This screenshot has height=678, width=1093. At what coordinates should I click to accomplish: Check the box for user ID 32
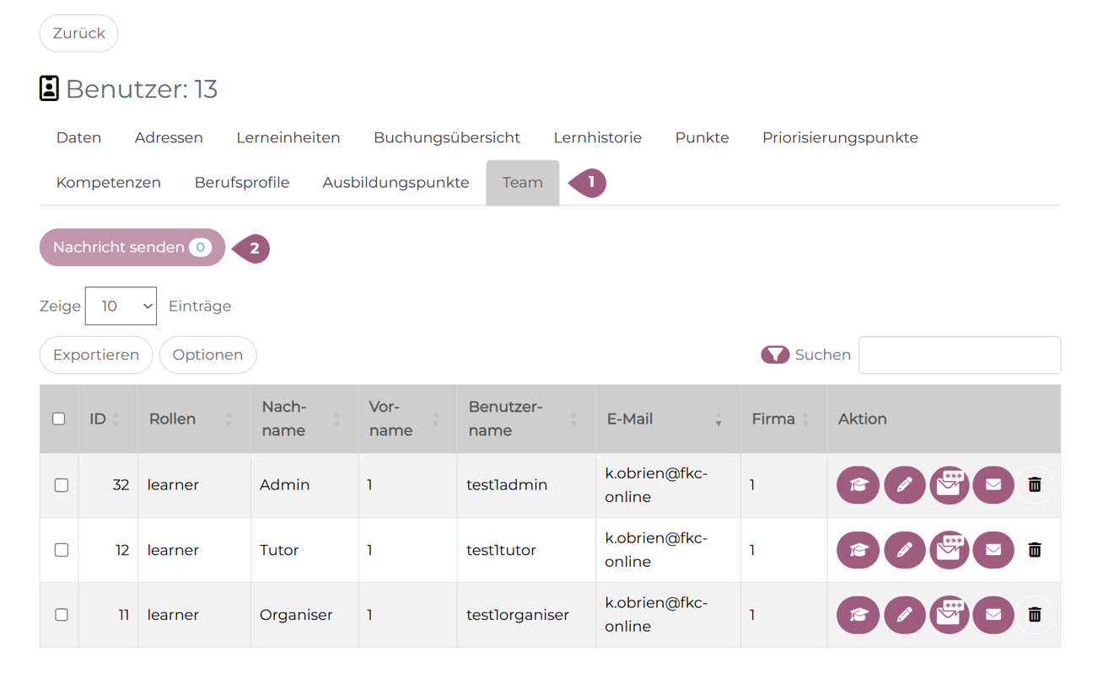(x=62, y=485)
